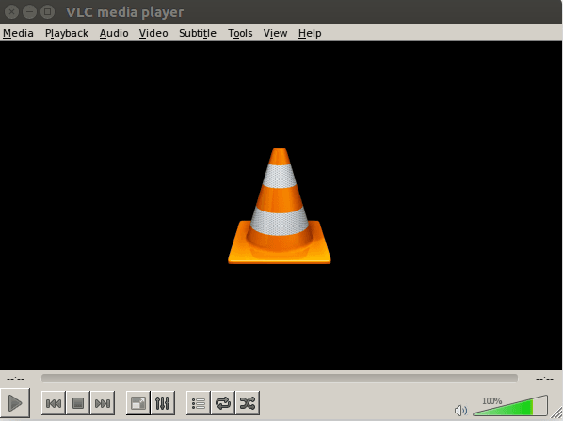
Task: Start playback with the Play button
Action: point(15,403)
